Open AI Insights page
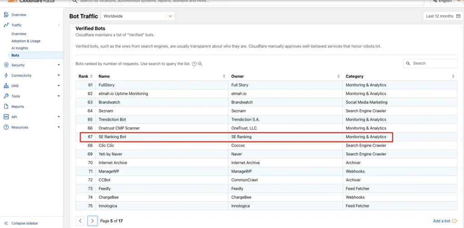The height and width of the screenshot is (228, 464). pos(20,48)
